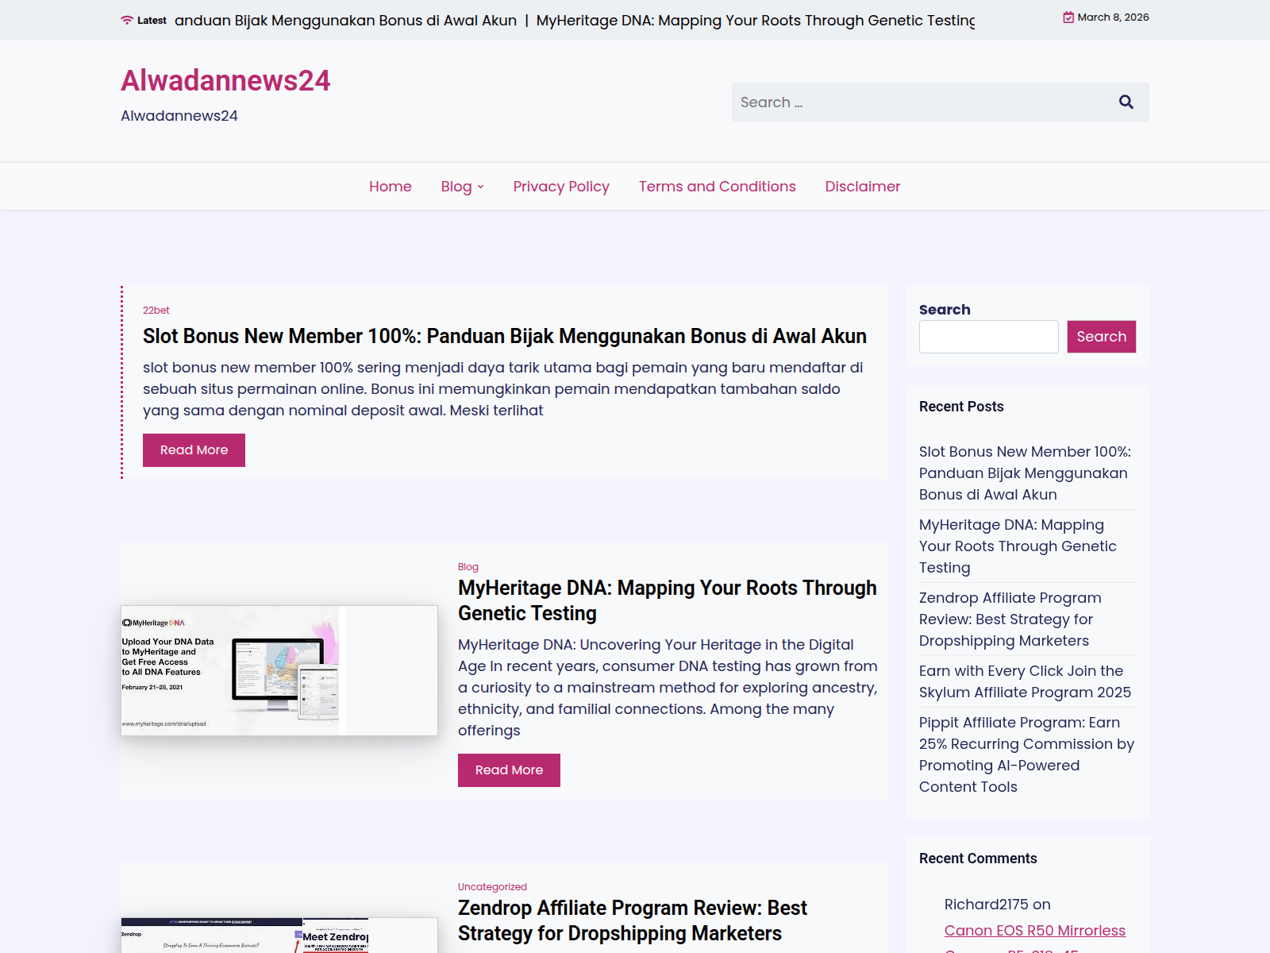Click the Alwadannews24 tagline under title
The image size is (1270, 953).
point(179,116)
